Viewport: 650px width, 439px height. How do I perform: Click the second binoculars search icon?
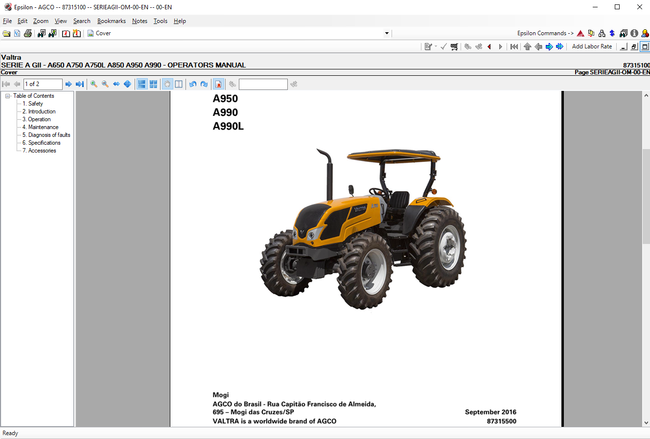[x=52, y=33]
